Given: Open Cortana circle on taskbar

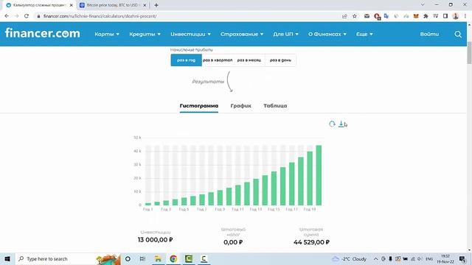Looking at the screenshot, I should pos(128,258).
